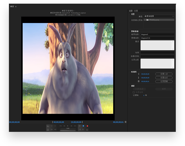Open the 捕捉 音频和视频 dropdown
The image size is (185, 146).
coord(159,16)
